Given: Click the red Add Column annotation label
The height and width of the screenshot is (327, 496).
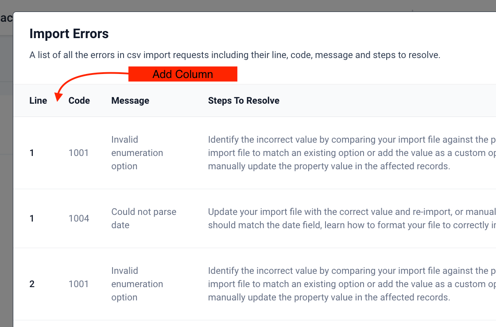Looking at the screenshot, I should tap(183, 74).
